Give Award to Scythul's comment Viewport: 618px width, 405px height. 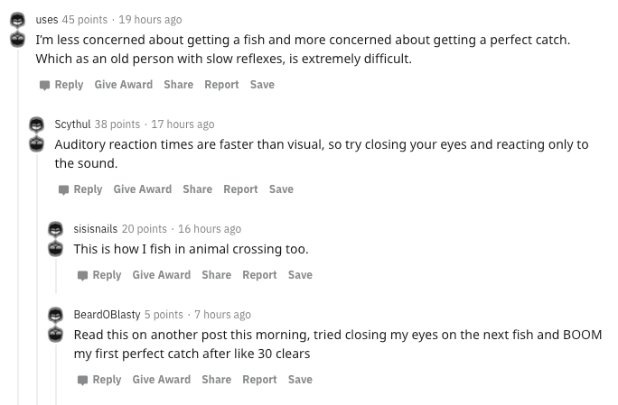tap(142, 189)
